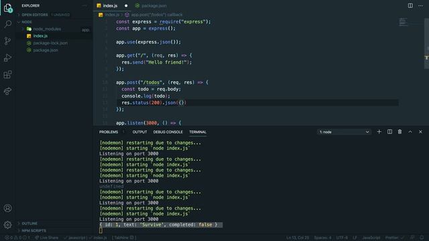Select language mode JavaScript in status bar
This screenshot has width=429, height=241.
click(x=371, y=238)
